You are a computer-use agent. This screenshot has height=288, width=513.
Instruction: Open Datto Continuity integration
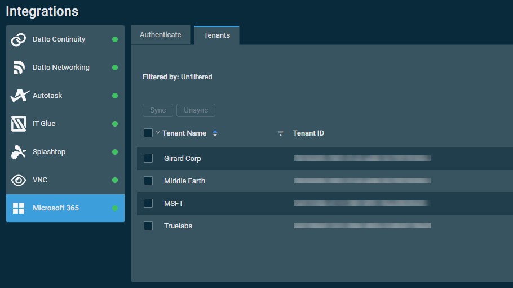pos(65,39)
